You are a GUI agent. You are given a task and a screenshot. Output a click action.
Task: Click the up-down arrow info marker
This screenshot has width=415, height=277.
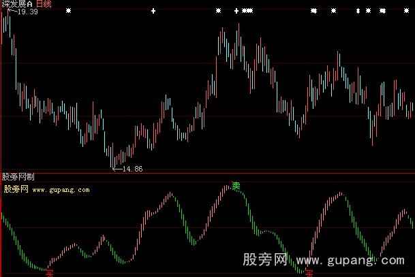(x=358, y=11)
